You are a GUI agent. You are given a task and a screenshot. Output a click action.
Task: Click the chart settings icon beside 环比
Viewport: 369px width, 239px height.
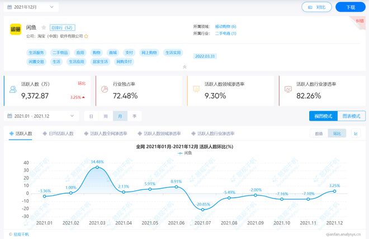pyautogui.click(x=356, y=133)
